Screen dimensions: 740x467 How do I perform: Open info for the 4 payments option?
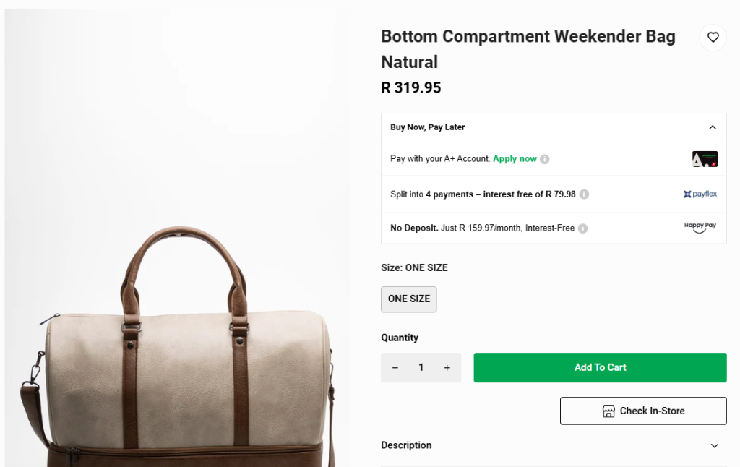[584, 194]
